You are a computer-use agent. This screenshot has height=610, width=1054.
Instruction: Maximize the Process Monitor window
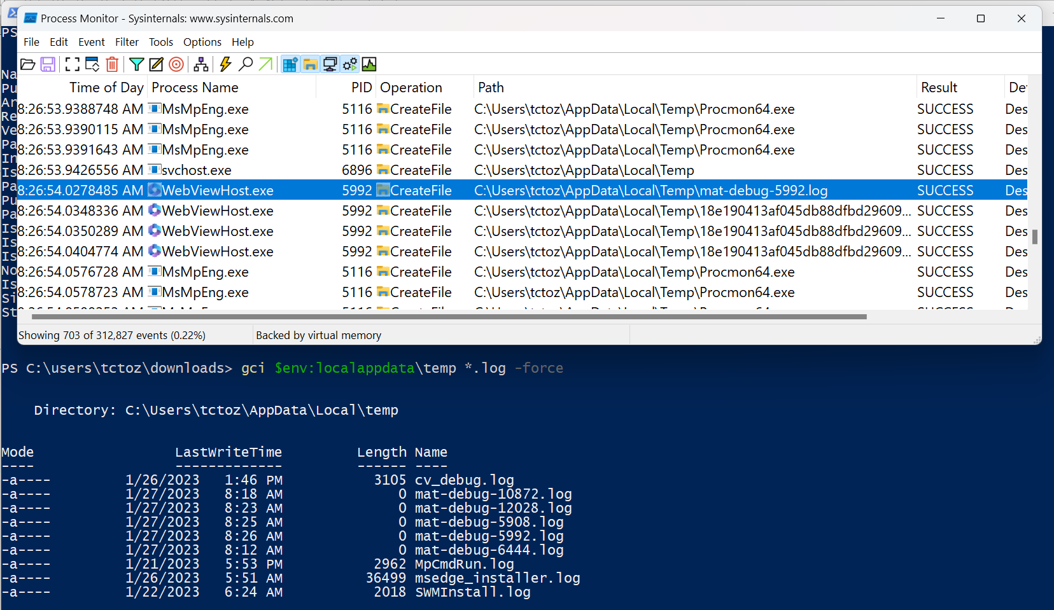tap(981, 18)
